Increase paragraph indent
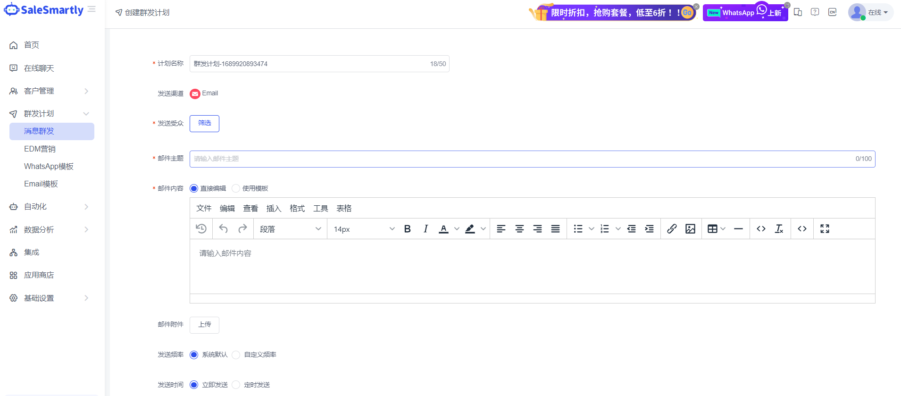 (x=650, y=229)
